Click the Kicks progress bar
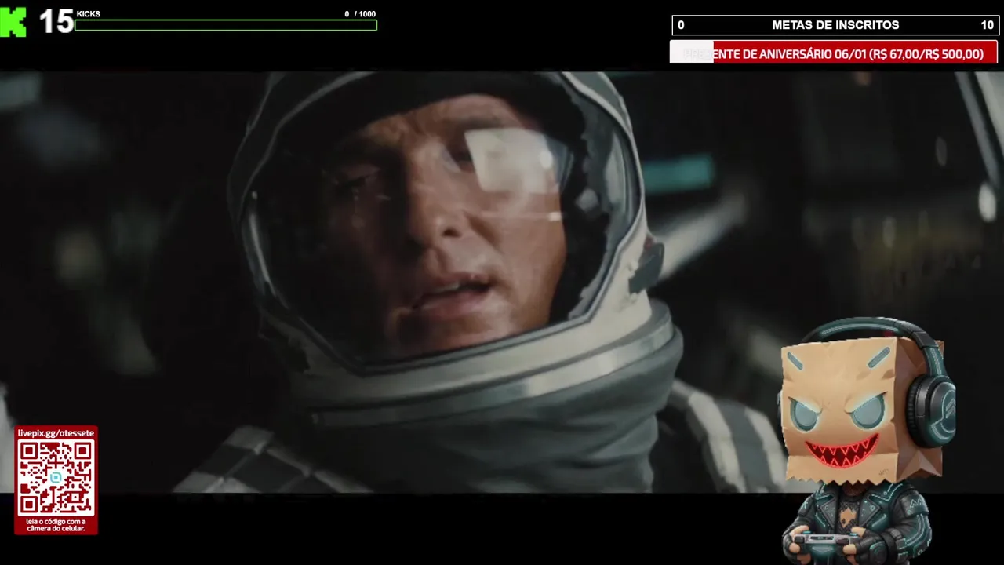The height and width of the screenshot is (565, 1004). pos(226,25)
